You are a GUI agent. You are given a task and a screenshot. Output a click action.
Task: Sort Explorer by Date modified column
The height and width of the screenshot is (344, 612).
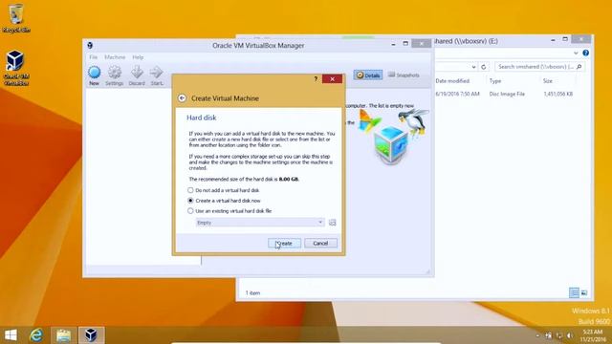coord(452,81)
